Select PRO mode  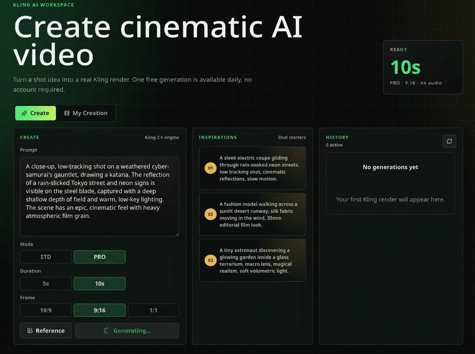100,257
